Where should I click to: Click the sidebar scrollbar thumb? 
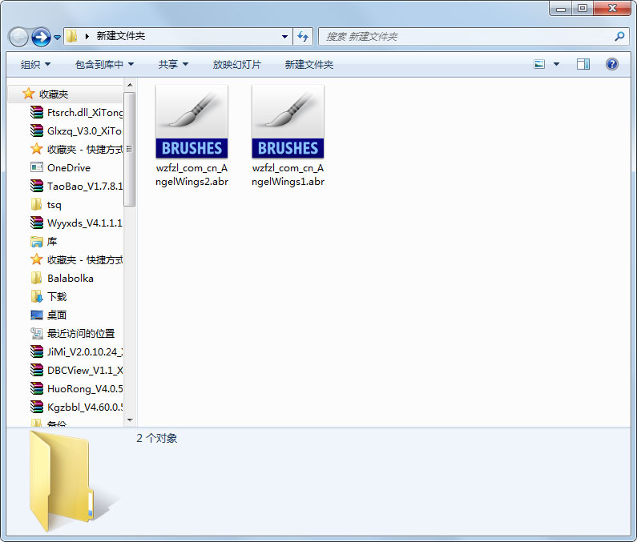click(130, 149)
